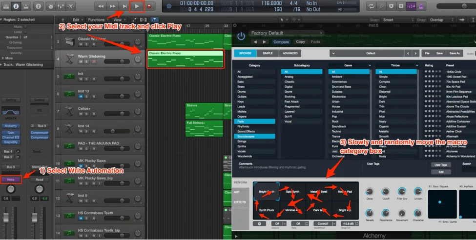Image resolution: width=476 pixels, height=240 pixels.
Task: Open the LCD display settings gear
Action: pos(169,6)
